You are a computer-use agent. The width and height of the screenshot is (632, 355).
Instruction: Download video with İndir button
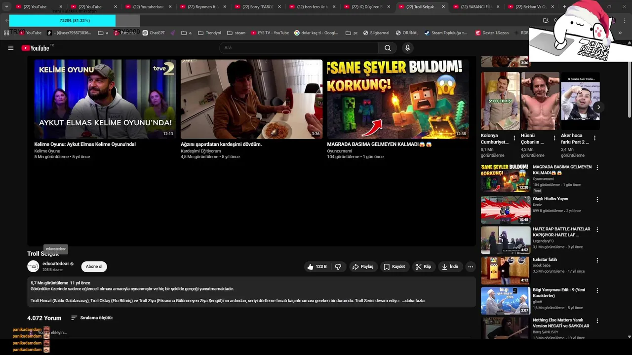pyautogui.click(x=450, y=267)
